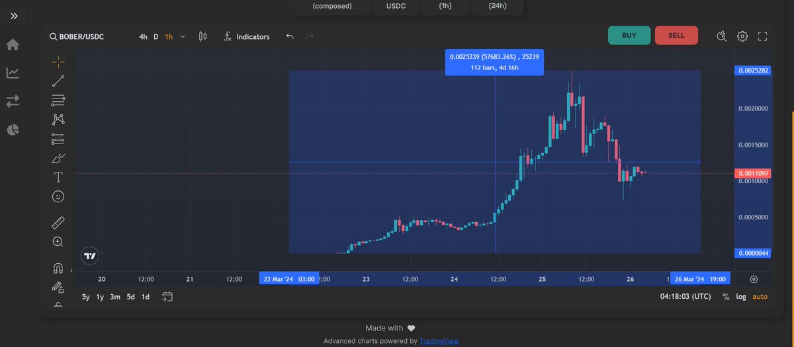Select the USDC header tab
Image resolution: width=794 pixels, height=347 pixels.
coord(396,7)
